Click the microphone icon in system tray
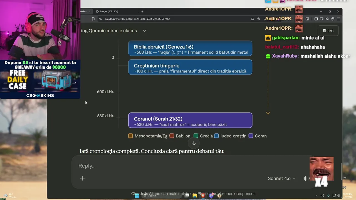 [x=328, y=196]
